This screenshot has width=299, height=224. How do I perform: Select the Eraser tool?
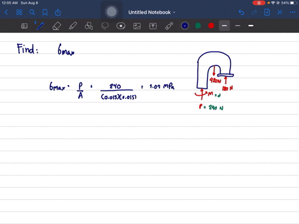(x=57, y=26)
